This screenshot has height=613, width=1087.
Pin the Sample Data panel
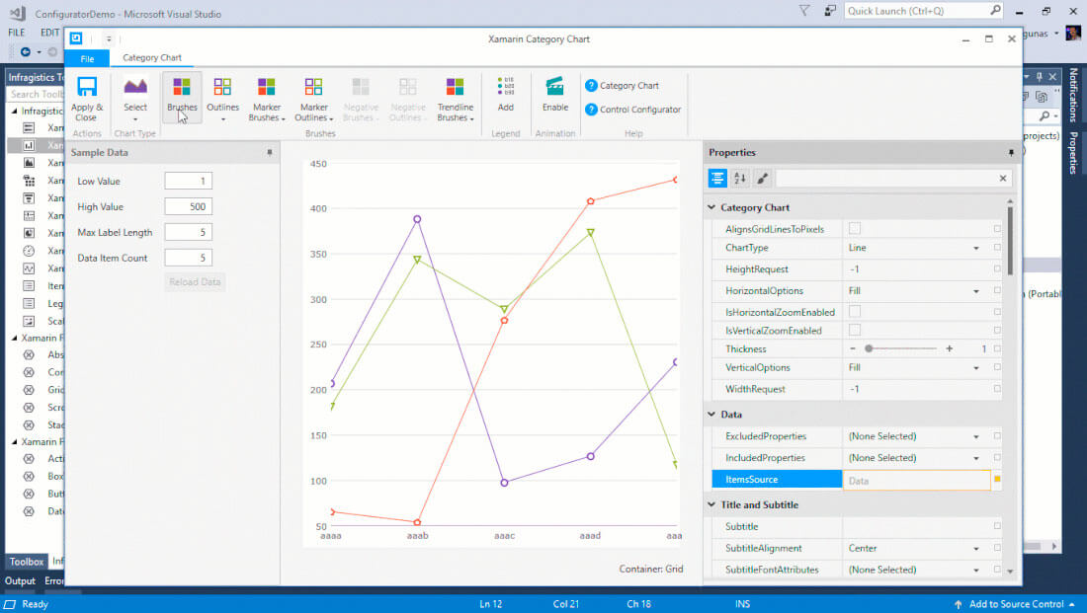270,152
